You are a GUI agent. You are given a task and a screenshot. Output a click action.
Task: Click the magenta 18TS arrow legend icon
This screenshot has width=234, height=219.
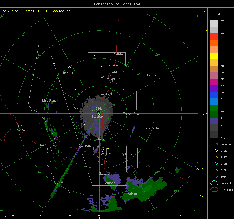coord(214,177)
